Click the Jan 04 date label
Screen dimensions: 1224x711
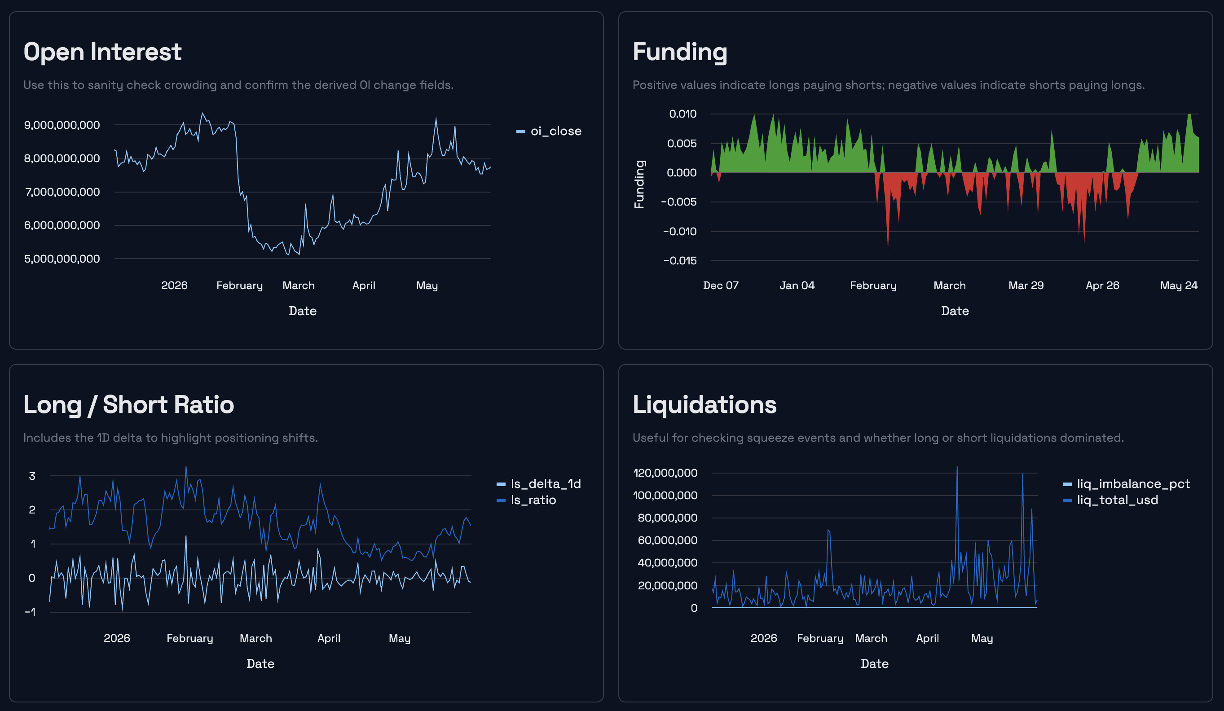(797, 285)
